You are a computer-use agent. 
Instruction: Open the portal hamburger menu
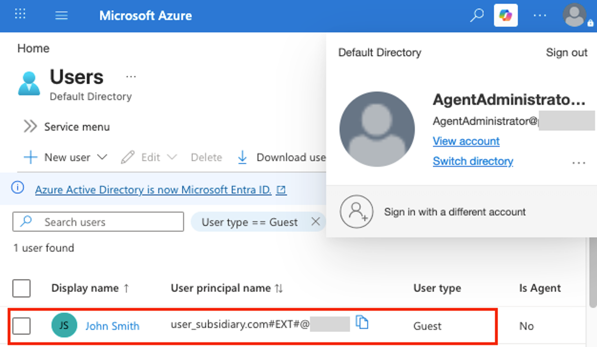tap(61, 15)
